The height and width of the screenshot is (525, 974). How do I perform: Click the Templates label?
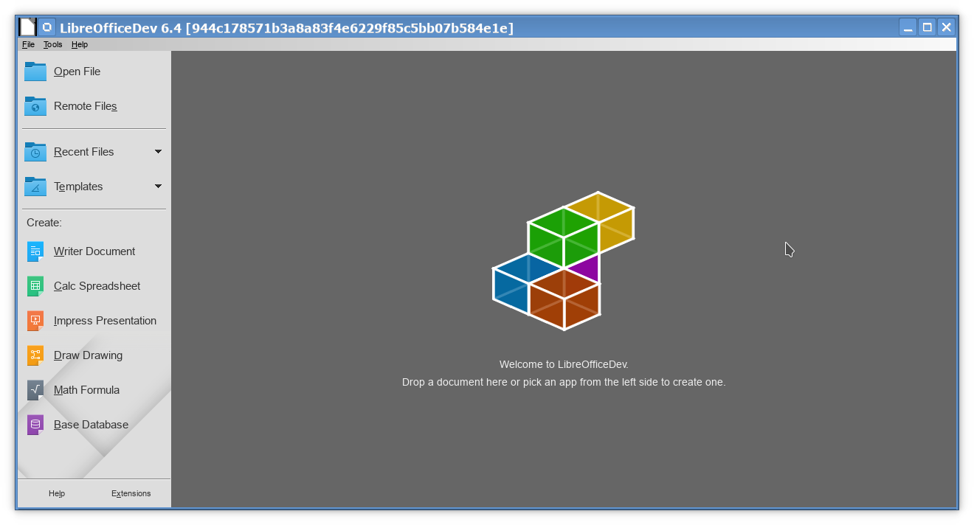tap(78, 187)
